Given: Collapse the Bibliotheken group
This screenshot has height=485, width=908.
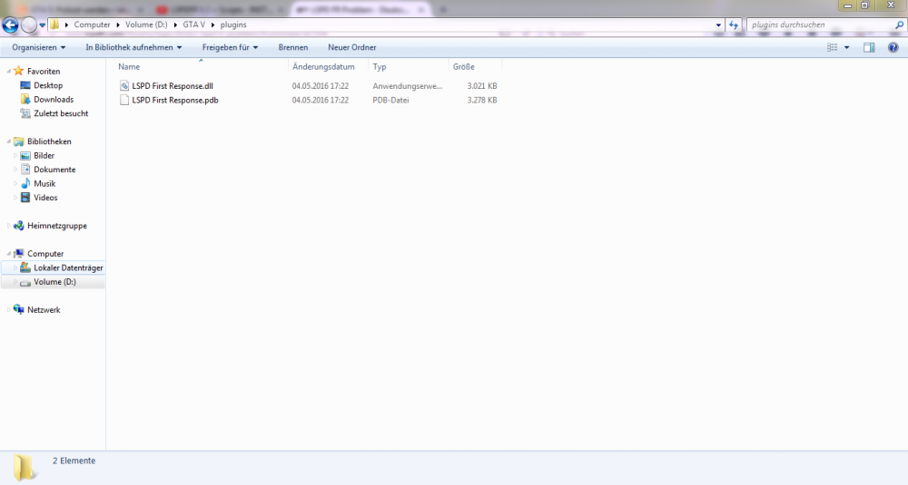Looking at the screenshot, I should coord(9,141).
